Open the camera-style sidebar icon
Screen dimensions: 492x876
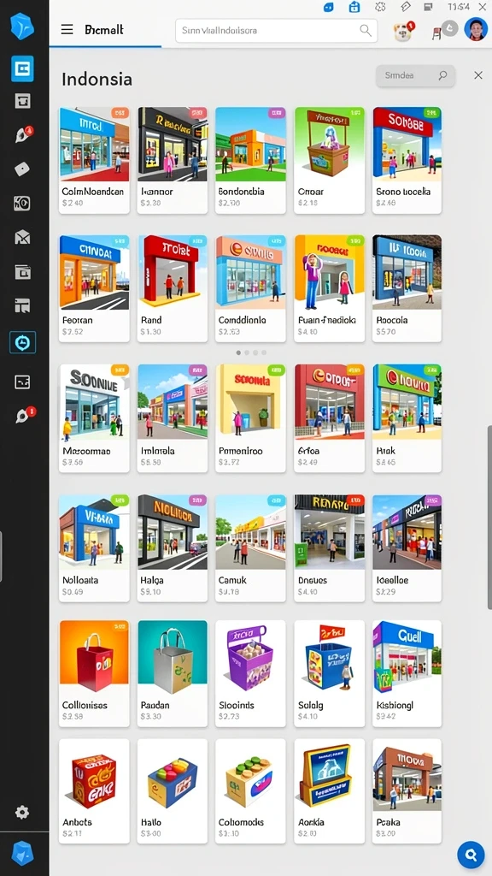tap(22, 204)
